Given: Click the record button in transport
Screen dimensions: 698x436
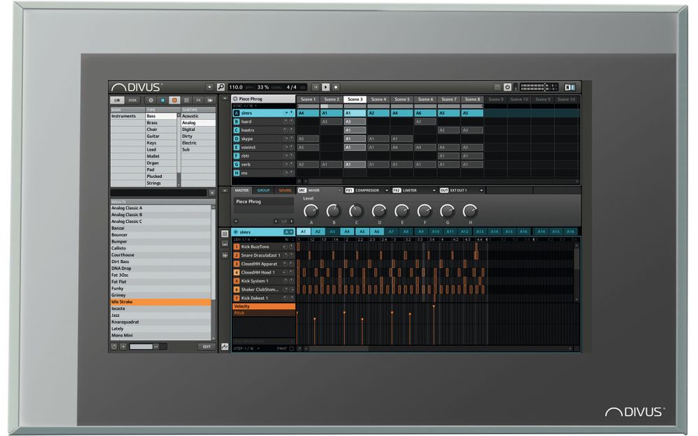Looking at the screenshot, I should (x=336, y=87).
